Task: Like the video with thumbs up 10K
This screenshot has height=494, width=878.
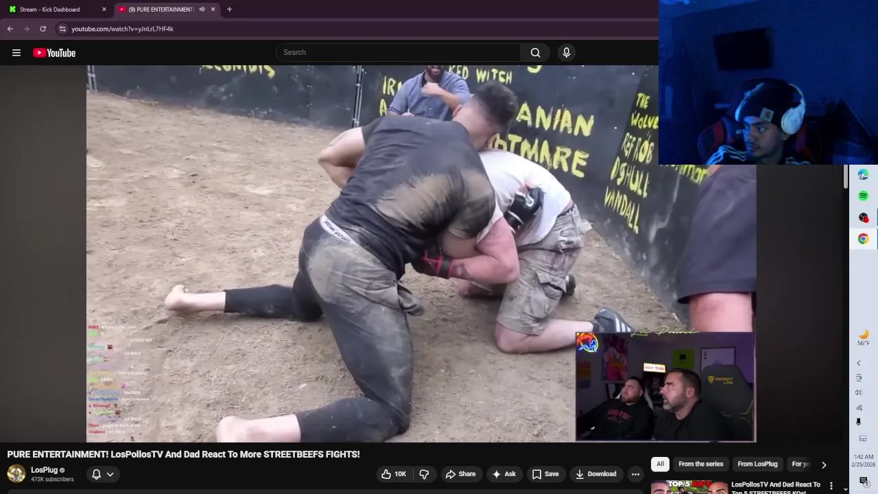Action: pos(394,474)
